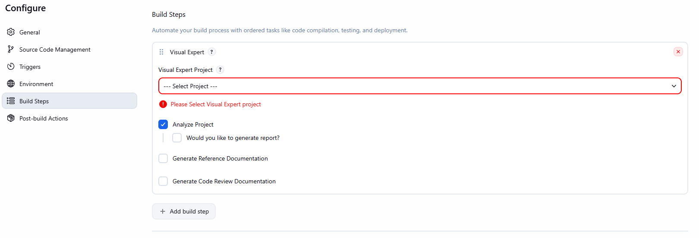Click the Visual Expert step drag handle
The image size is (699, 238).
click(x=161, y=52)
